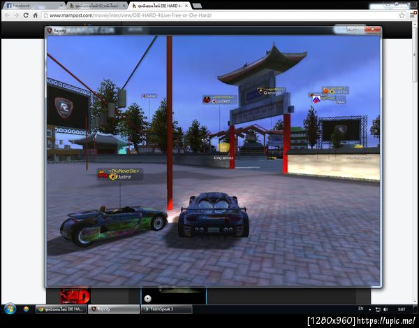
Task: Open the Windows Start menu
Action: 10,309
